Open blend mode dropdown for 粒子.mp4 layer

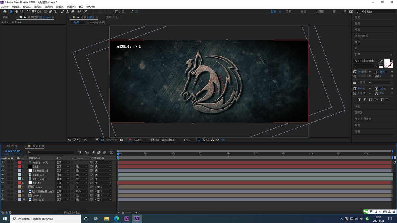(x=62, y=179)
